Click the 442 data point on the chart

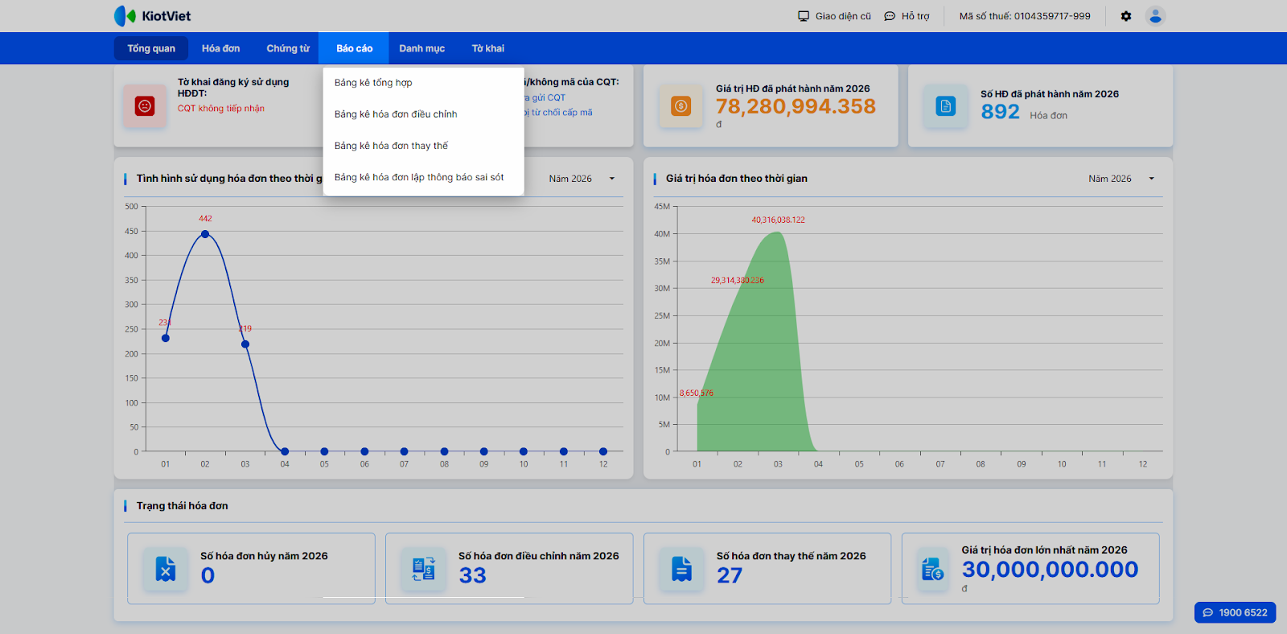tap(205, 234)
